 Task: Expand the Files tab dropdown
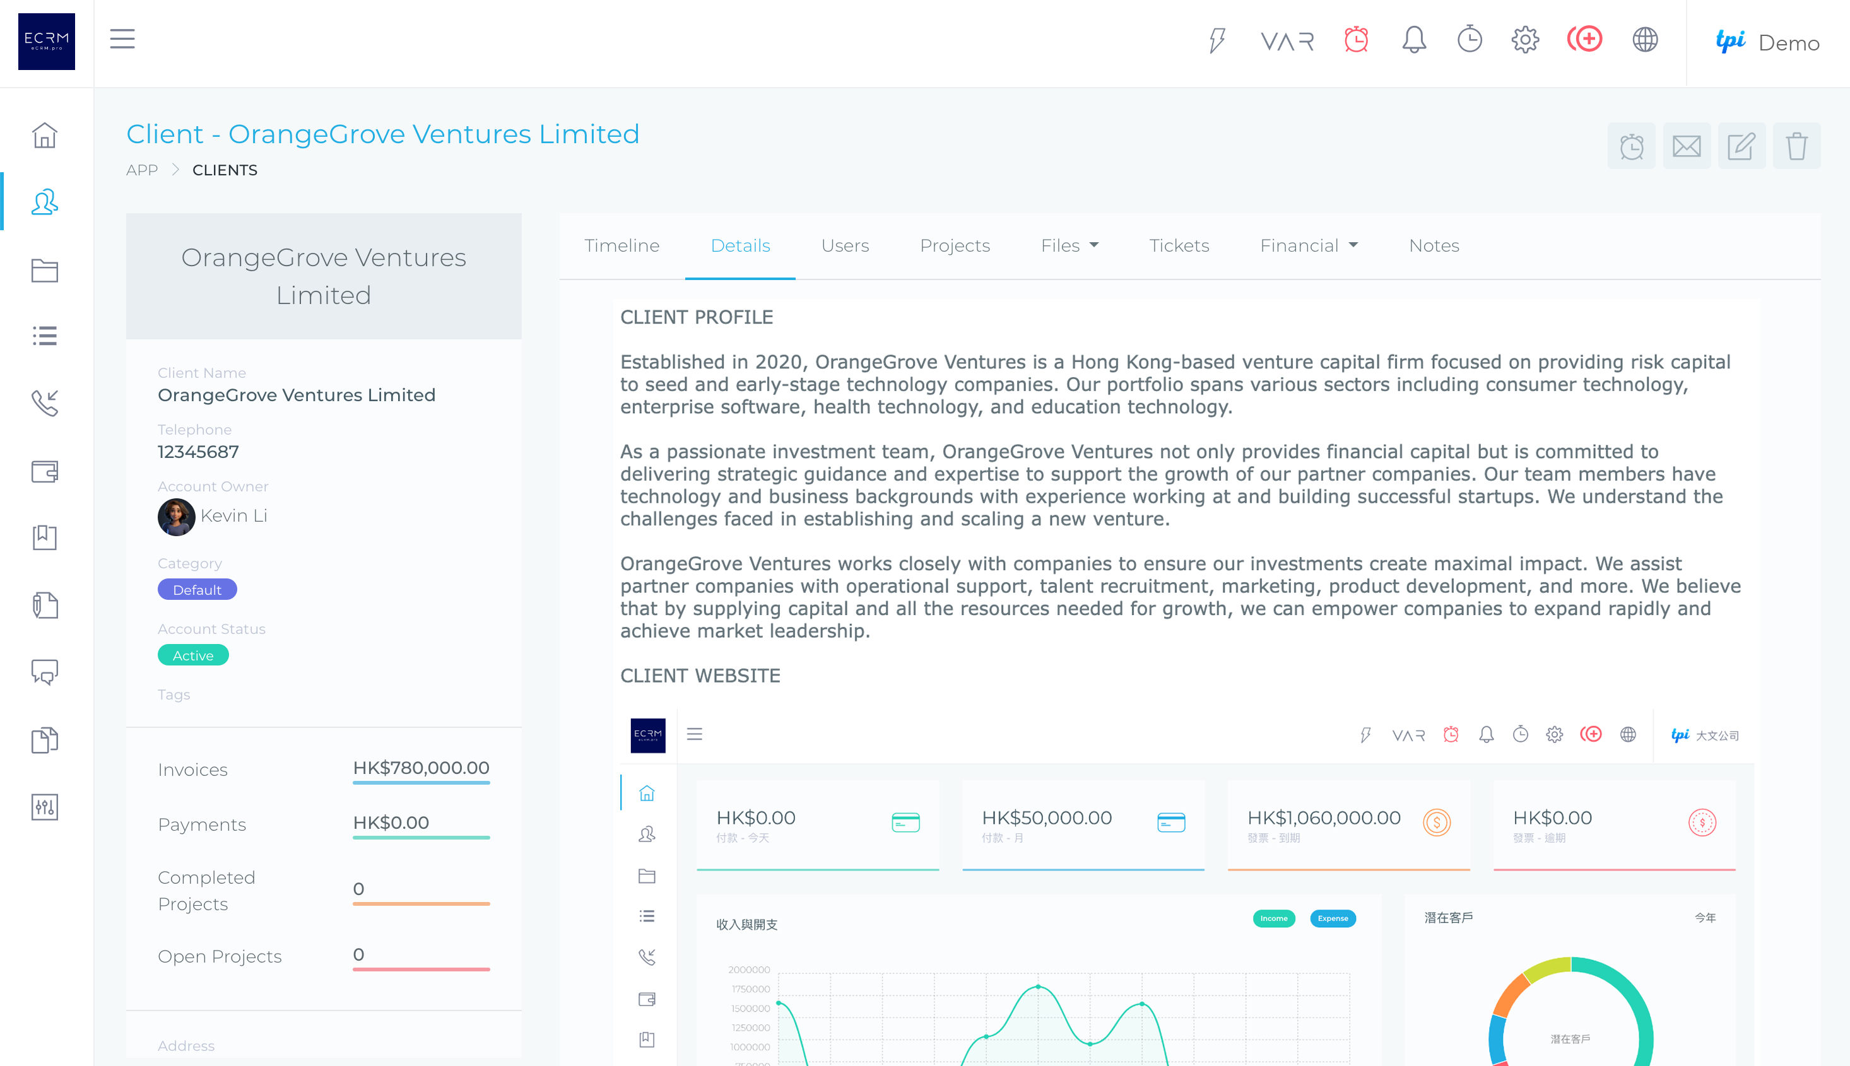[x=1069, y=246]
